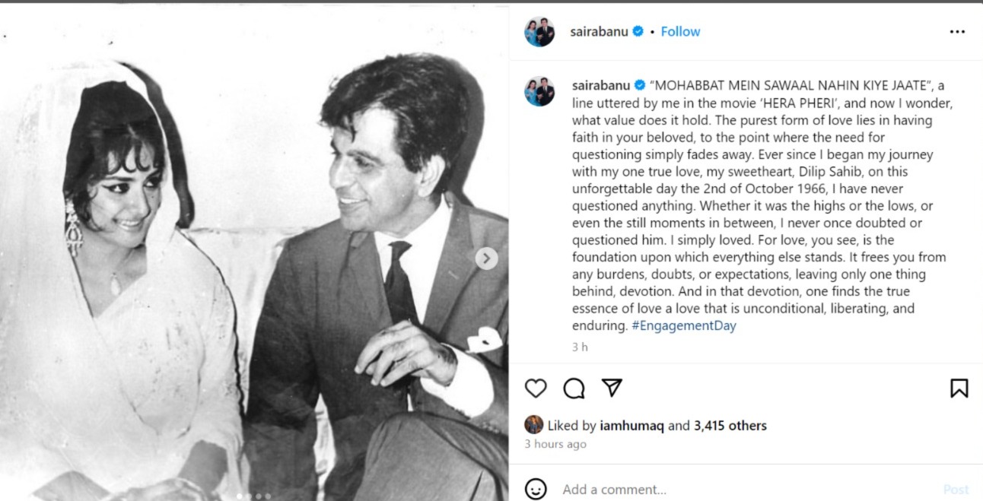This screenshot has width=983, height=501.
Task: Click the avatar beside the caption
Action: point(539,91)
